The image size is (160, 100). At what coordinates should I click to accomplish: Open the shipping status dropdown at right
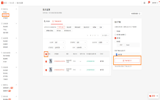click(x=103, y=42)
